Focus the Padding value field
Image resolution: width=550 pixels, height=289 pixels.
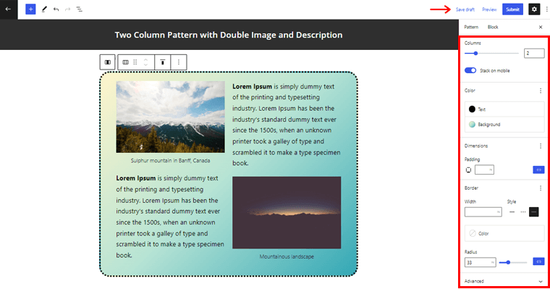click(484, 169)
